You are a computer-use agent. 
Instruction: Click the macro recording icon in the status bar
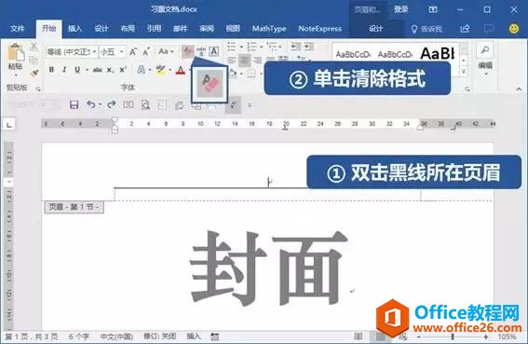point(214,337)
